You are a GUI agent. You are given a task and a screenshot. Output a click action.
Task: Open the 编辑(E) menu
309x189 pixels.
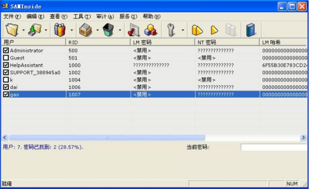[x=35, y=16]
